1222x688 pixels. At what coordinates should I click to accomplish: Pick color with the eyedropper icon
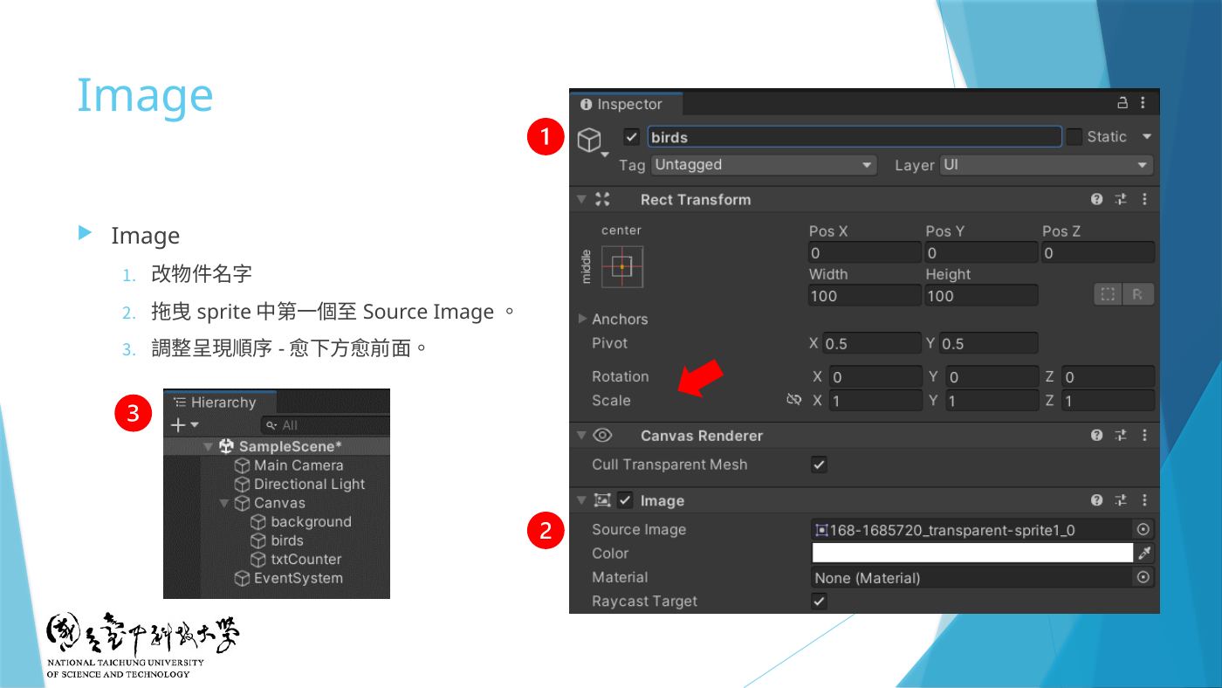[x=1144, y=553]
